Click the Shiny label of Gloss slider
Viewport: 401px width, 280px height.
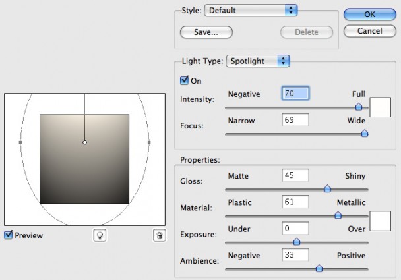coord(355,176)
